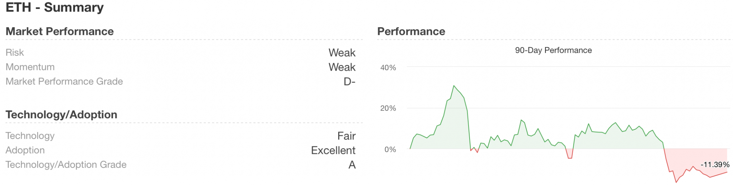The height and width of the screenshot is (185, 733).
Task: Select the Excellent adoption rating
Action: point(333,150)
